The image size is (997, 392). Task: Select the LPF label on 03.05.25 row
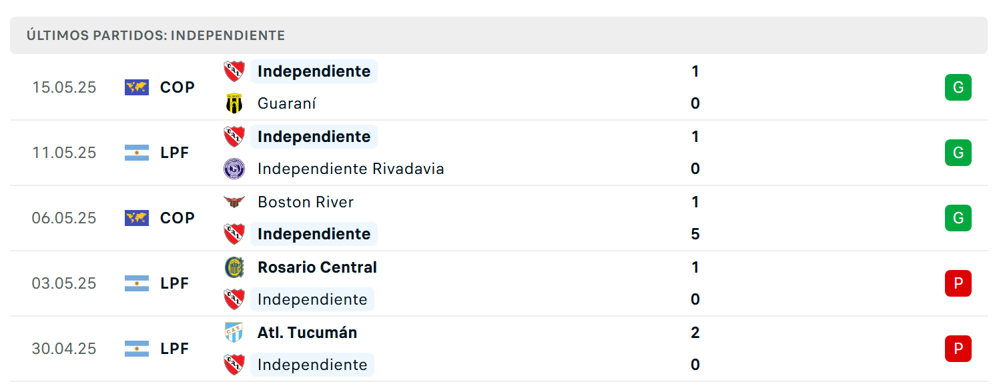pos(175,283)
